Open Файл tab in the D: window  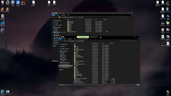pos(60,39)
